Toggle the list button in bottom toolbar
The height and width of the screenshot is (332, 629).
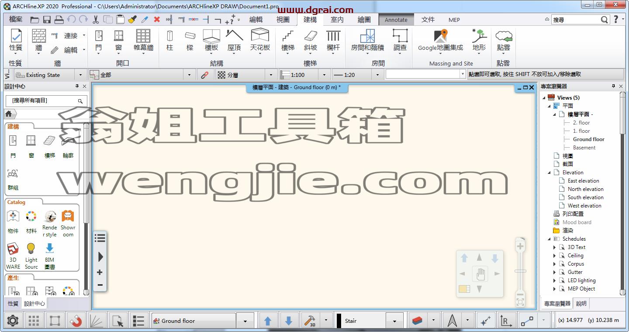(138, 321)
